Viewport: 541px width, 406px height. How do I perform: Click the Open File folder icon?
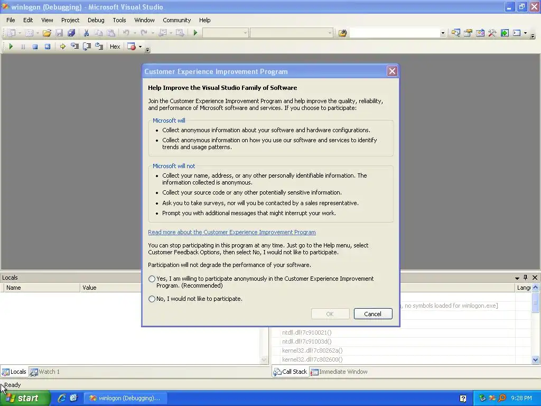[46, 33]
